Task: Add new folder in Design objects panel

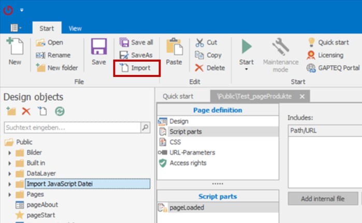Action: (11, 111)
